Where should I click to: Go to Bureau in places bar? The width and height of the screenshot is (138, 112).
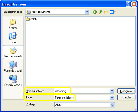(13, 38)
